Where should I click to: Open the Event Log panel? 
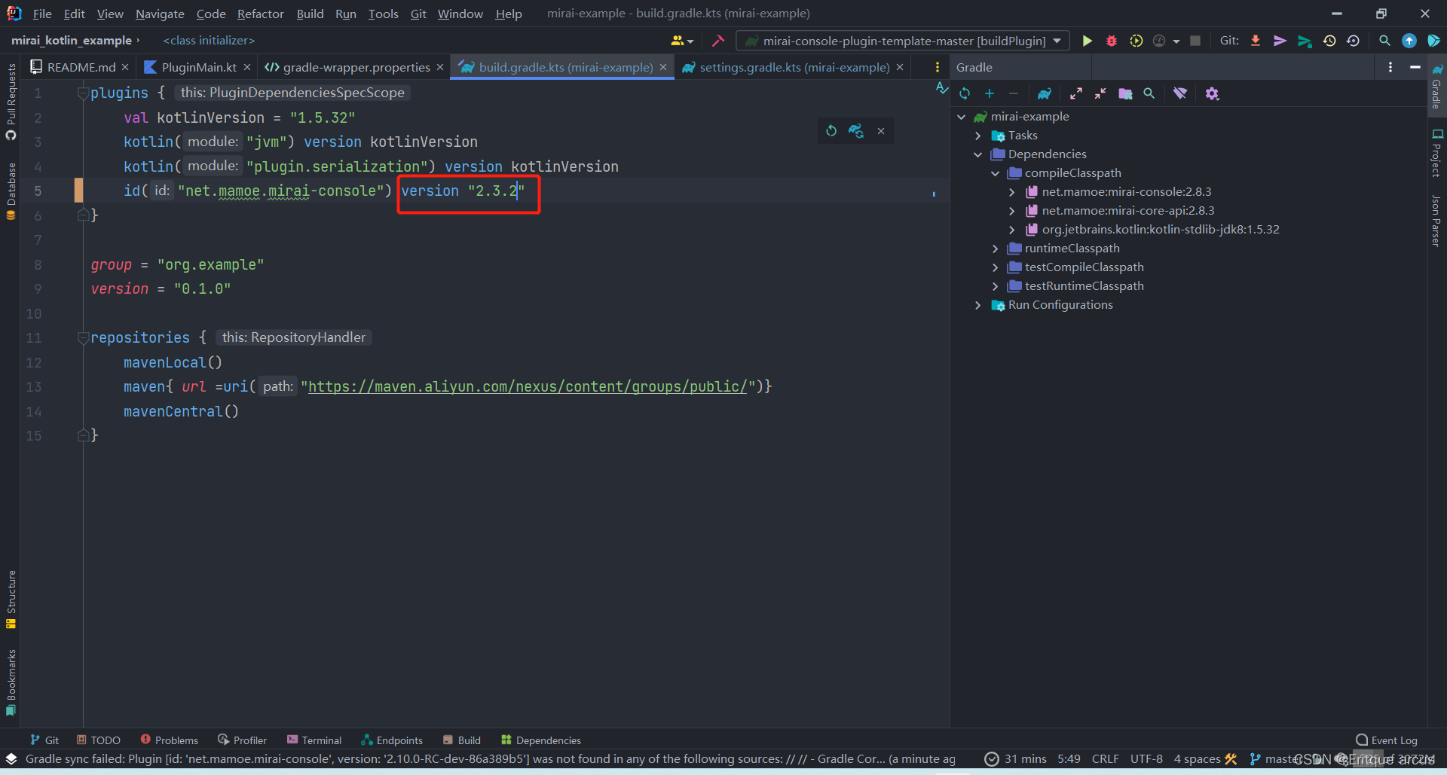1387,740
